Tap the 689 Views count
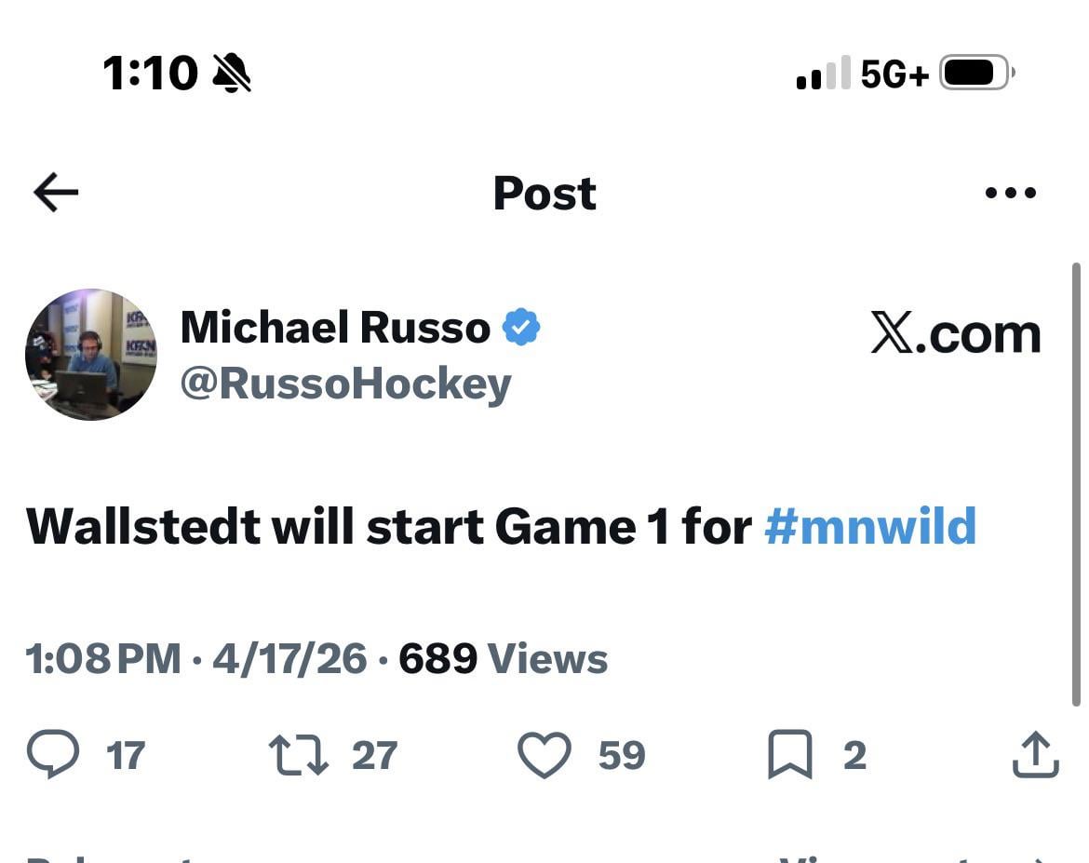The height and width of the screenshot is (863, 1089). coord(503,659)
